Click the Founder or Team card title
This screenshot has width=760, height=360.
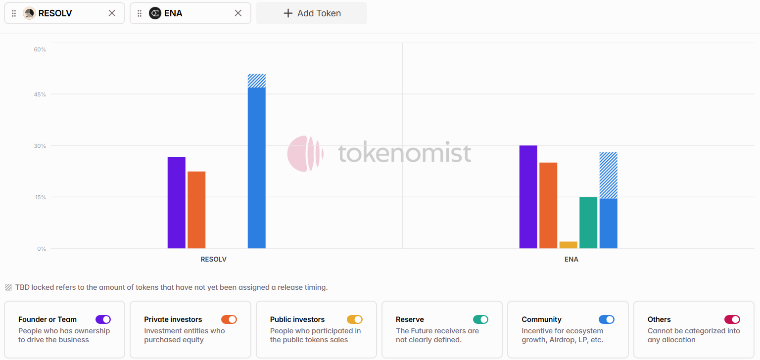pyautogui.click(x=48, y=319)
